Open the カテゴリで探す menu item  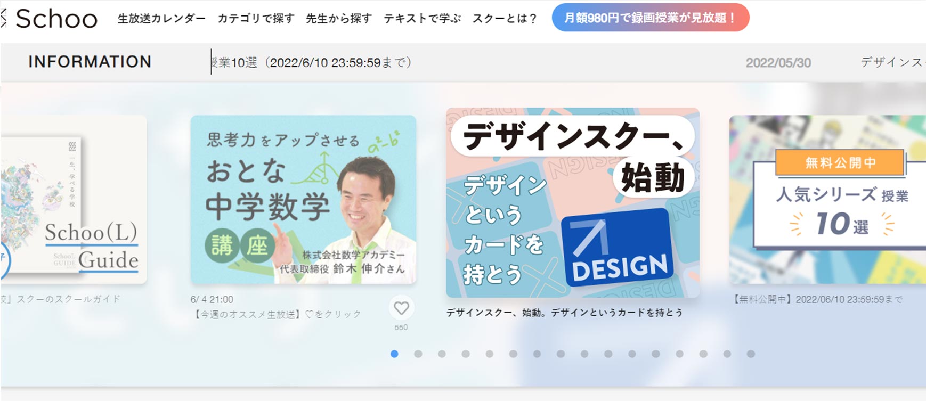256,19
